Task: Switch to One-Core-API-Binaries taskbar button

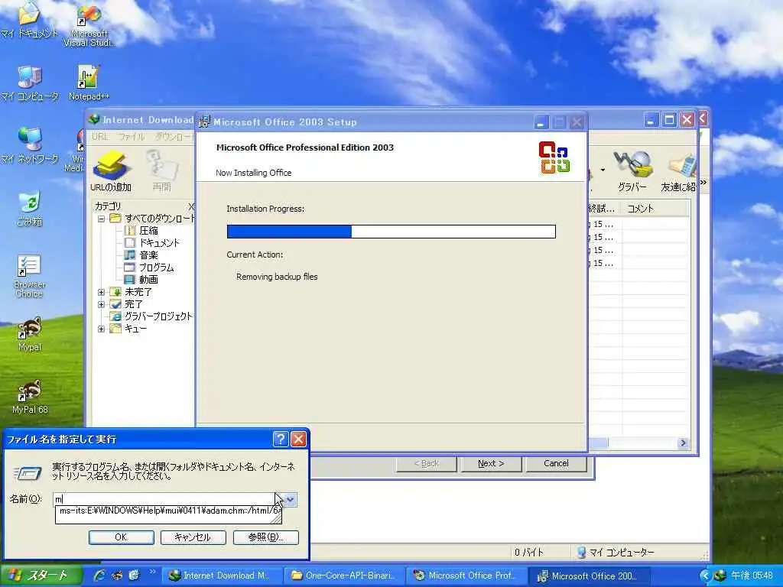Action: pos(344,576)
